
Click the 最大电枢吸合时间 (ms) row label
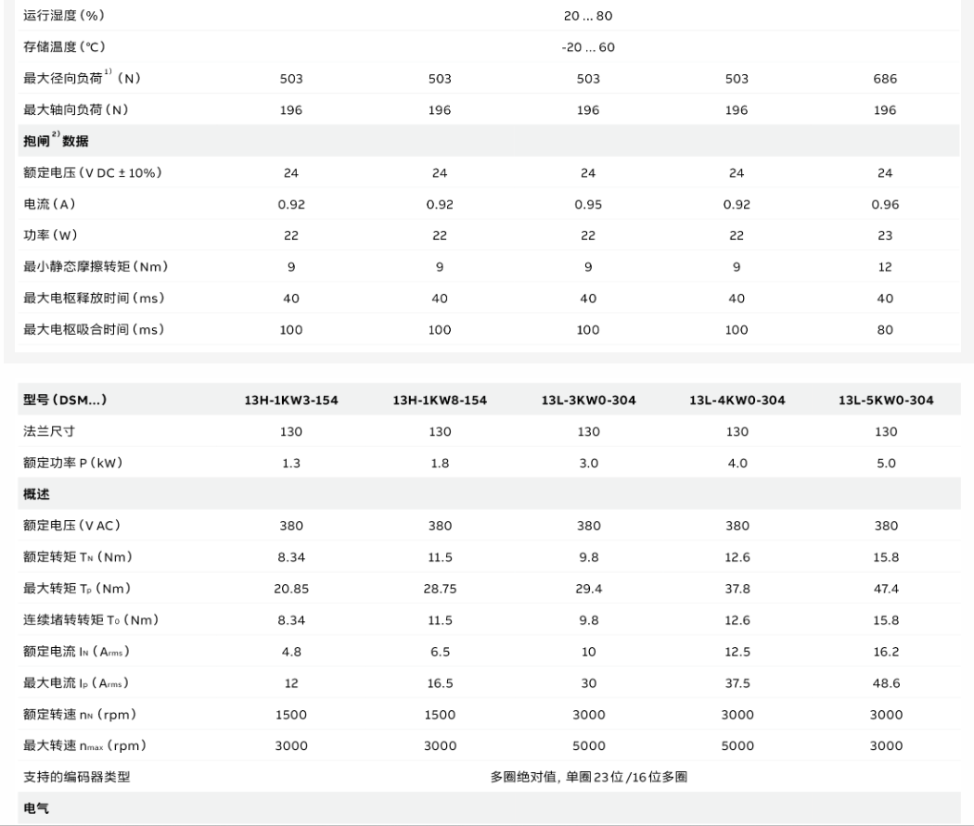coord(94,329)
